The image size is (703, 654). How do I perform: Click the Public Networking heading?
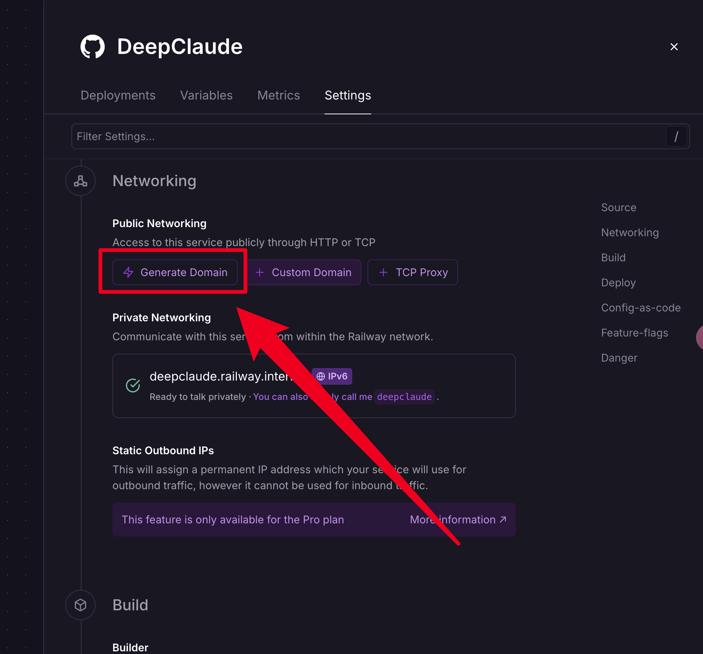[x=159, y=223]
